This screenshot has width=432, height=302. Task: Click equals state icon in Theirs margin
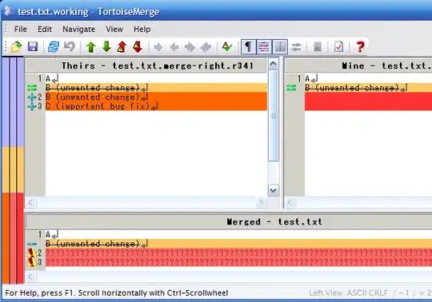tap(32, 88)
